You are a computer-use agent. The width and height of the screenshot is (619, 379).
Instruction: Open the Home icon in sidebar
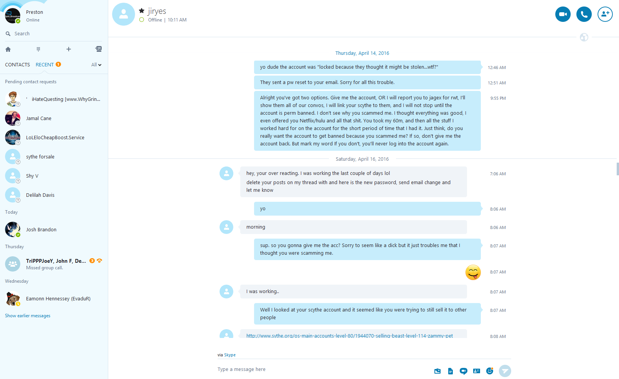tap(8, 49)
